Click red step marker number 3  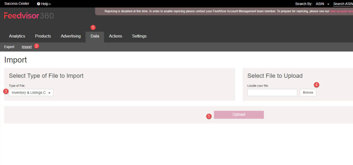6,91
